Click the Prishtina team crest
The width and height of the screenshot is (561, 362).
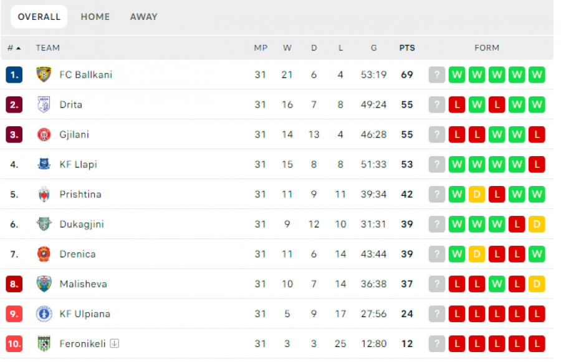[x=44, y=194]
